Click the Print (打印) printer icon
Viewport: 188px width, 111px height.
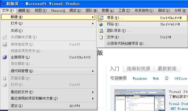[5, 85]
